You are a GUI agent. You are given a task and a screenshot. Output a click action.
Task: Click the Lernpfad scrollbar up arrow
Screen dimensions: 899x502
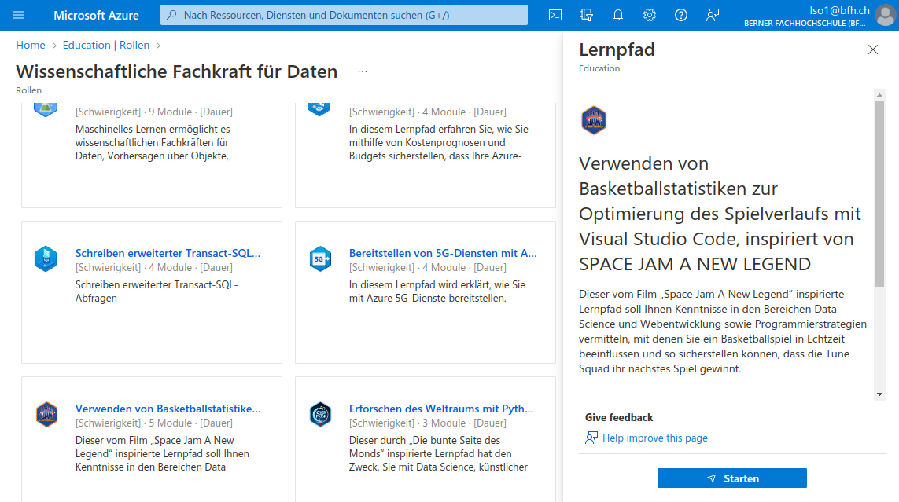[879, 95]
